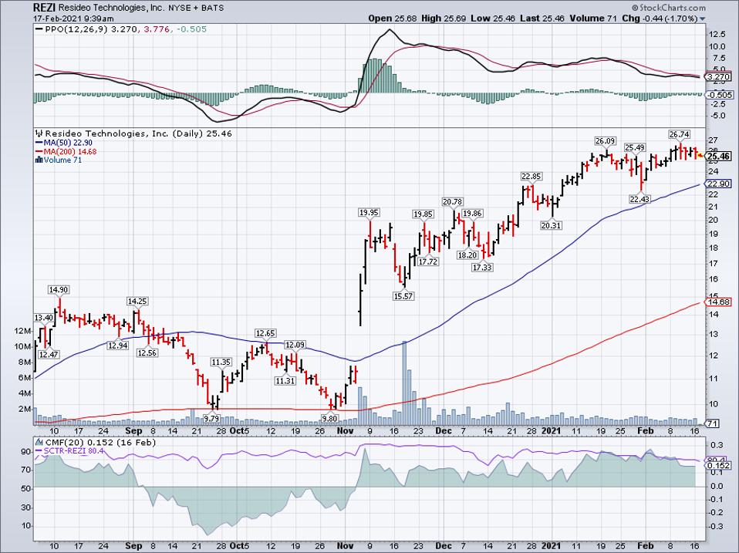Click the '17-Feb-2021 9:39am' timestamp

[x=73, y=19]
